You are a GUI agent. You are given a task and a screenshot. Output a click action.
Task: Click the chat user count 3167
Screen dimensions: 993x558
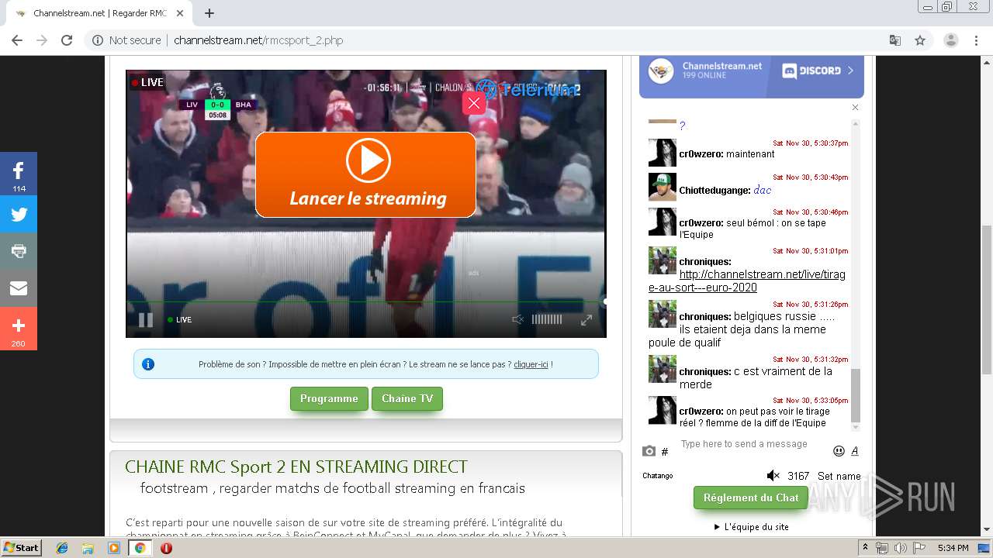click(x=798, y=476)
